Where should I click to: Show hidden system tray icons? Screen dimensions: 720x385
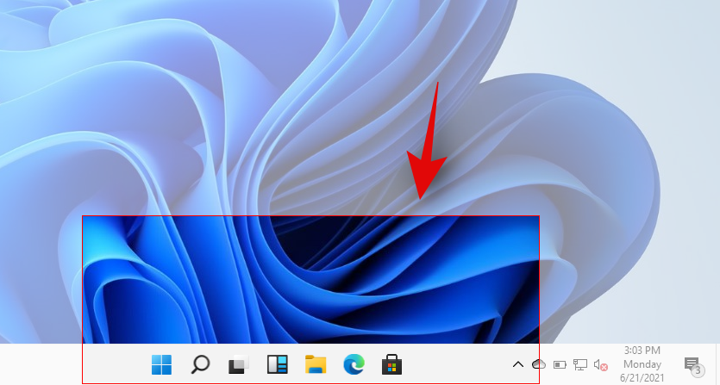coord(518,365)
